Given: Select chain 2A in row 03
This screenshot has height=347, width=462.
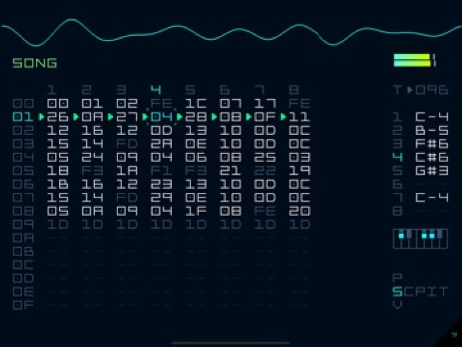Looking at the screenshot, I should (161, 144).
